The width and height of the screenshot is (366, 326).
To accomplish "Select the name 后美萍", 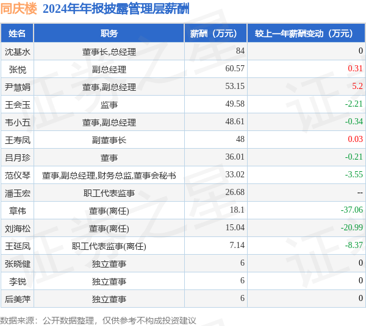I will click(x=18, y=299).
